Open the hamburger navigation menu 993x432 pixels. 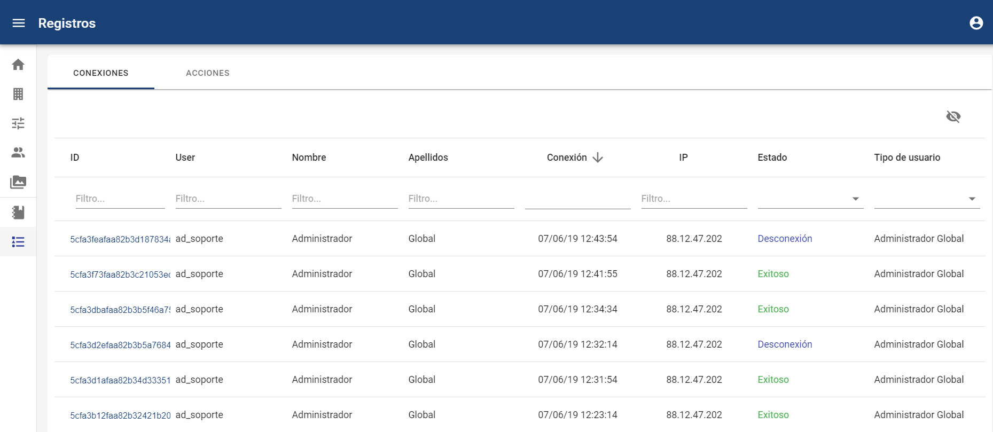point(19,23)
